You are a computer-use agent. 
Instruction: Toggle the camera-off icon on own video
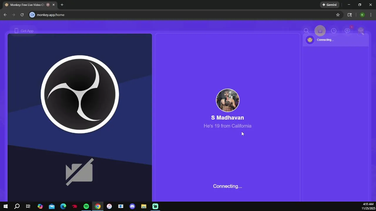(x=80, y=172)
